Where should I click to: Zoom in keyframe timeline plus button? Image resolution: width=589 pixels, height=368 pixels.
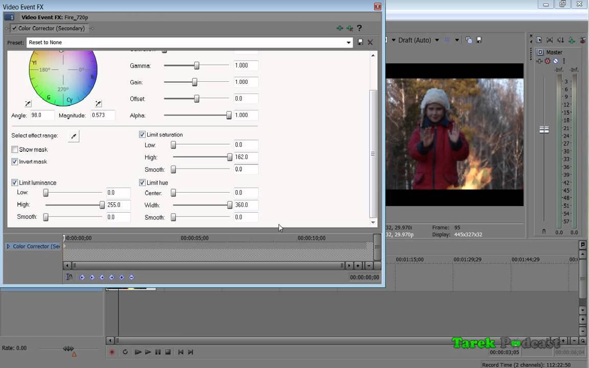[358, 265]
